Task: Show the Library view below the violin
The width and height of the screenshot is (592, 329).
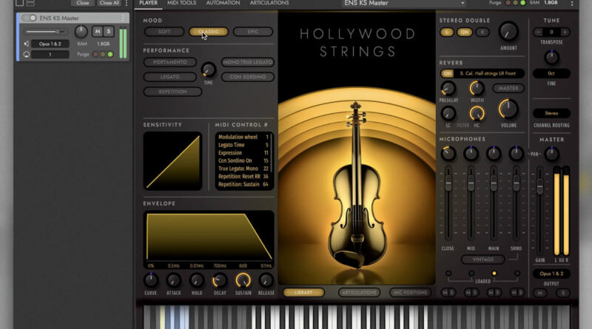Action: pos(303,292)
